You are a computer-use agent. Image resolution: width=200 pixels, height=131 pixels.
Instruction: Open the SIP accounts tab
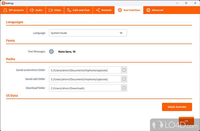pyautogui.click(x=13, y=10)
